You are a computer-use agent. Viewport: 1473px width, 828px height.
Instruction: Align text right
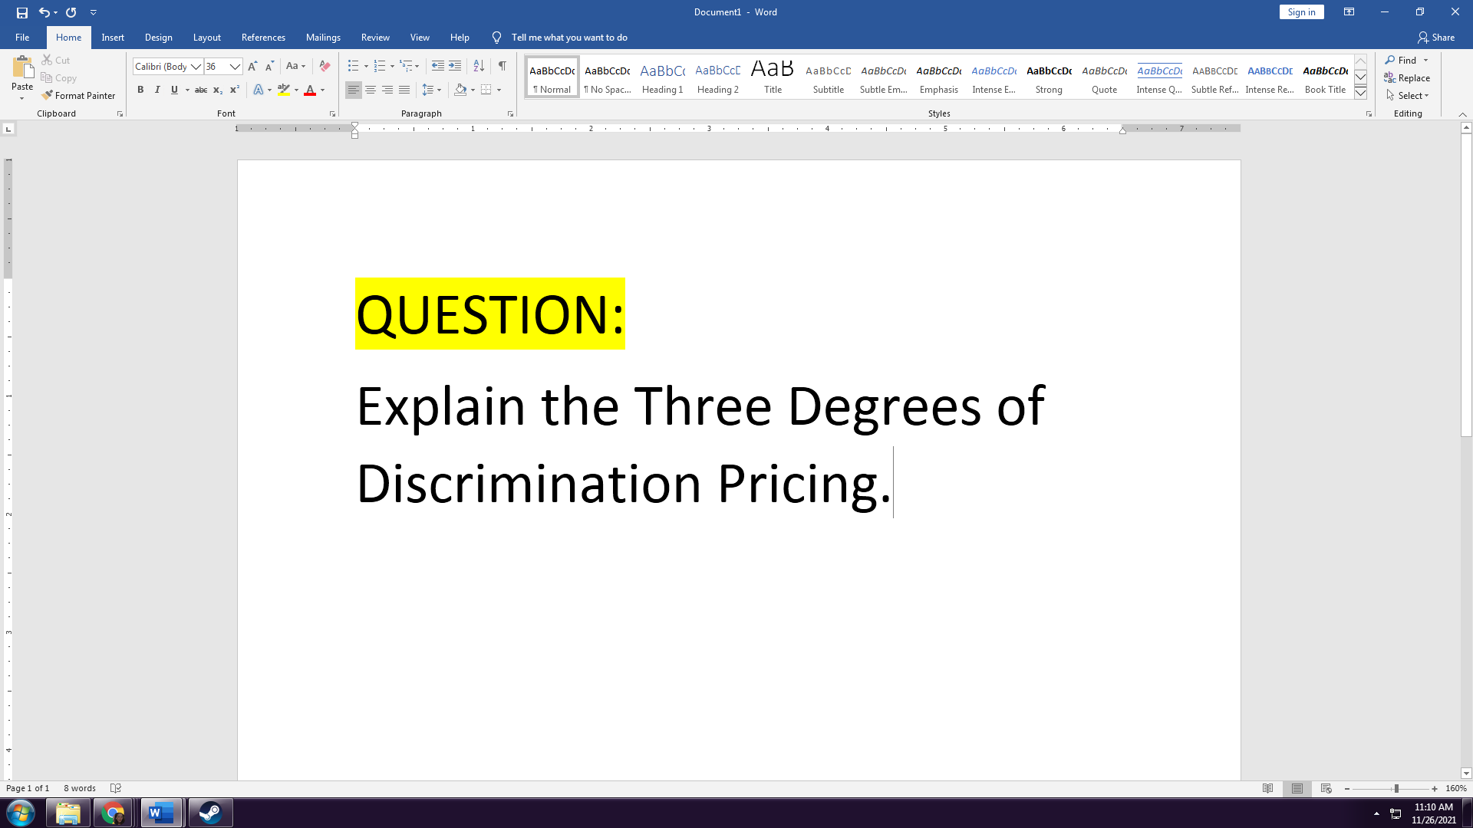(387, 90)
